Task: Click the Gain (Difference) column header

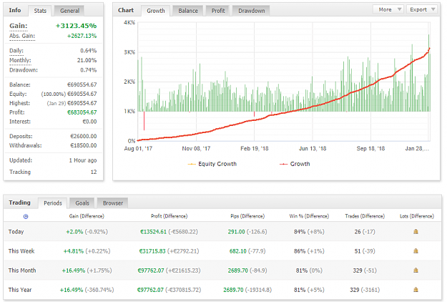Action: 87,216
